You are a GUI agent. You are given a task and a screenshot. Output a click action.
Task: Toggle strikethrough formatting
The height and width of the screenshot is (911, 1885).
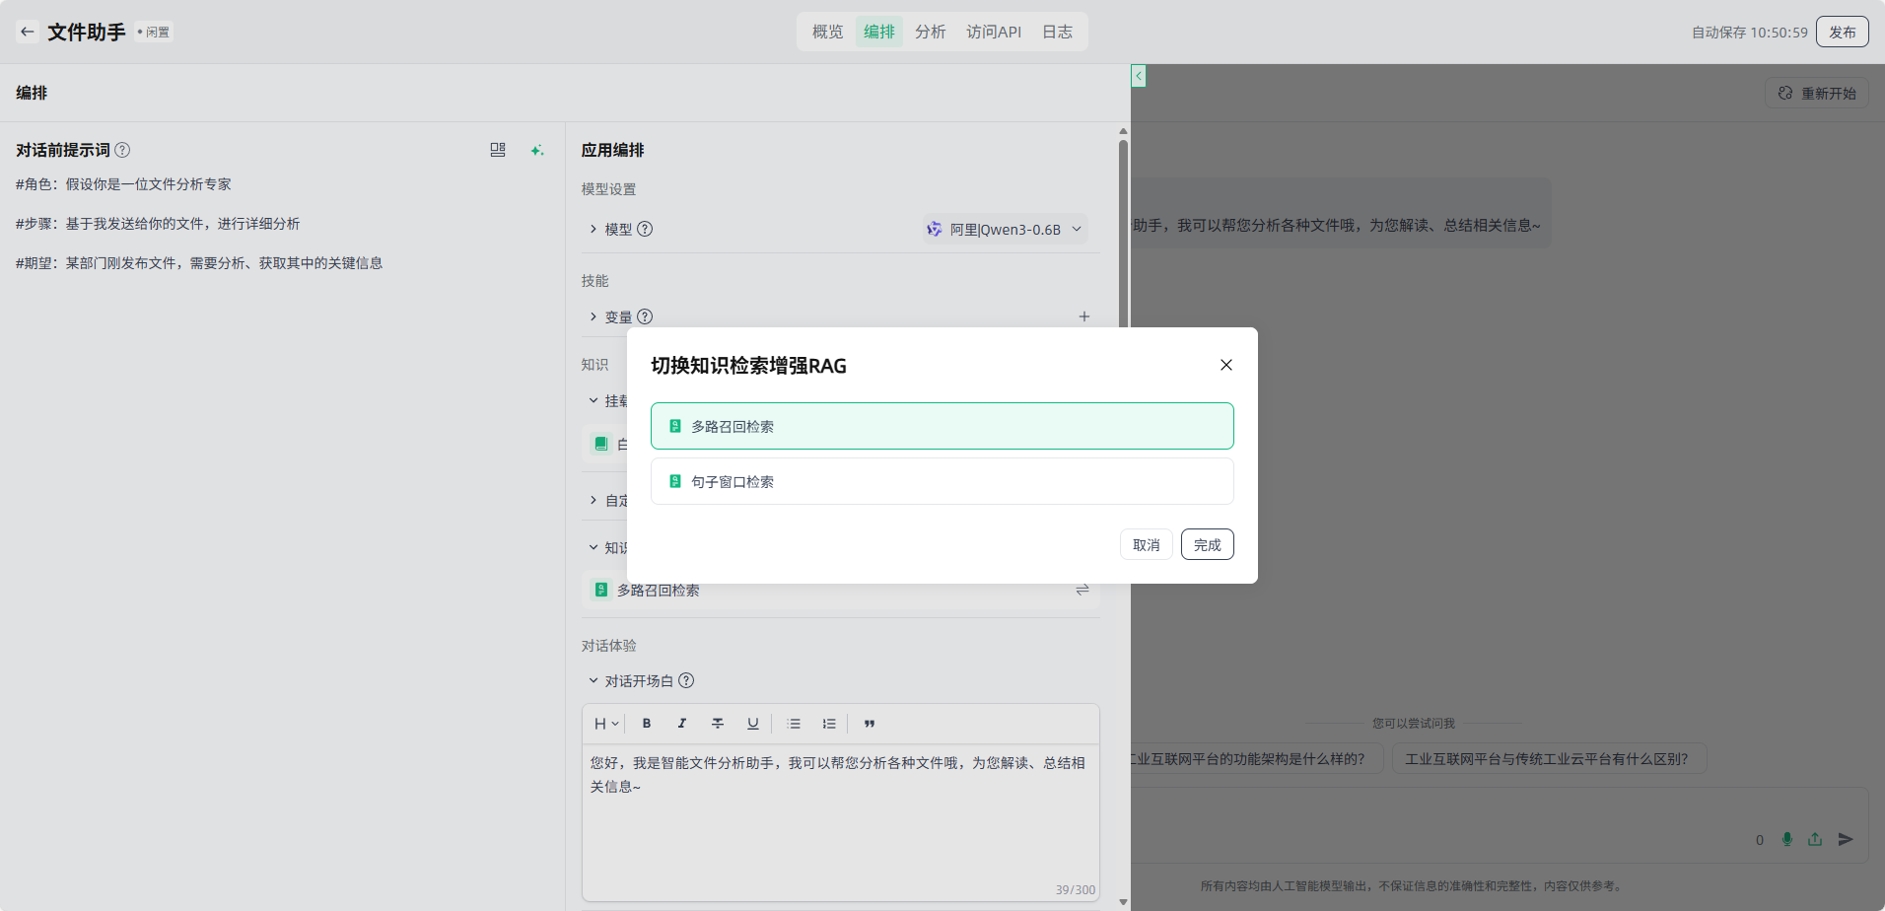(x=718, y=724)
